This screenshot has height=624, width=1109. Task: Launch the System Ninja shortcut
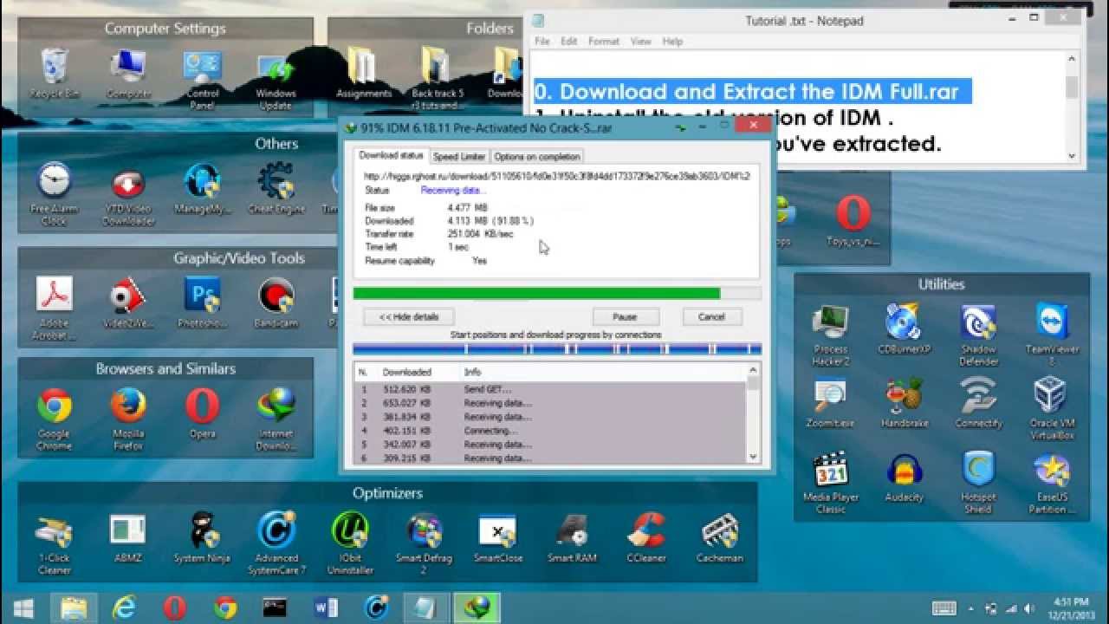click(202, 538)
